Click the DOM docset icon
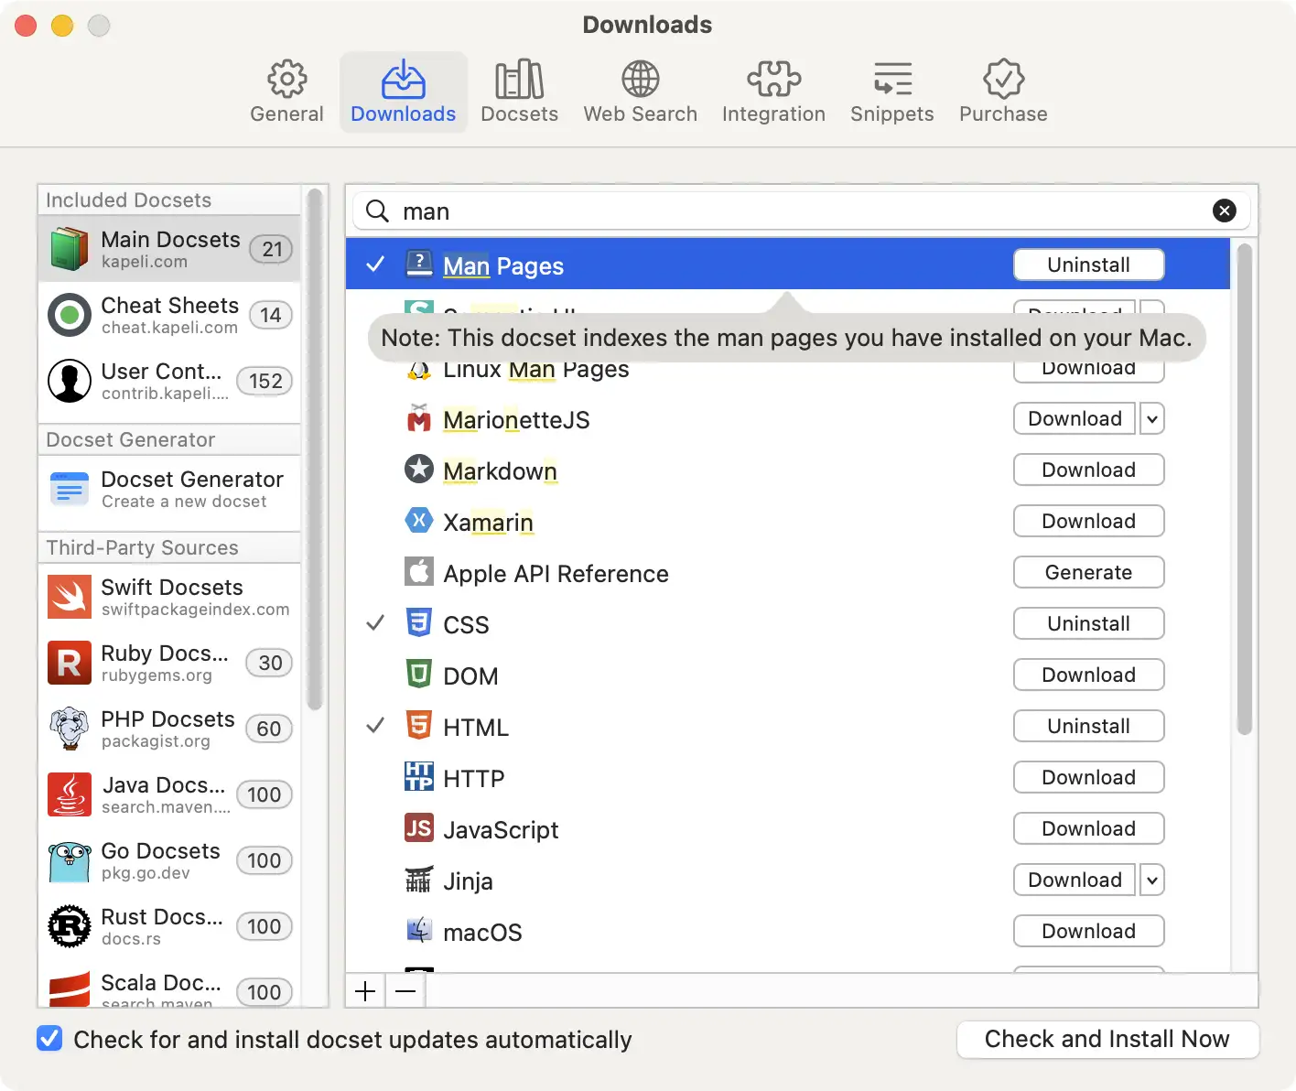This screenshot has width=1296, height=1091. (419, 675)
